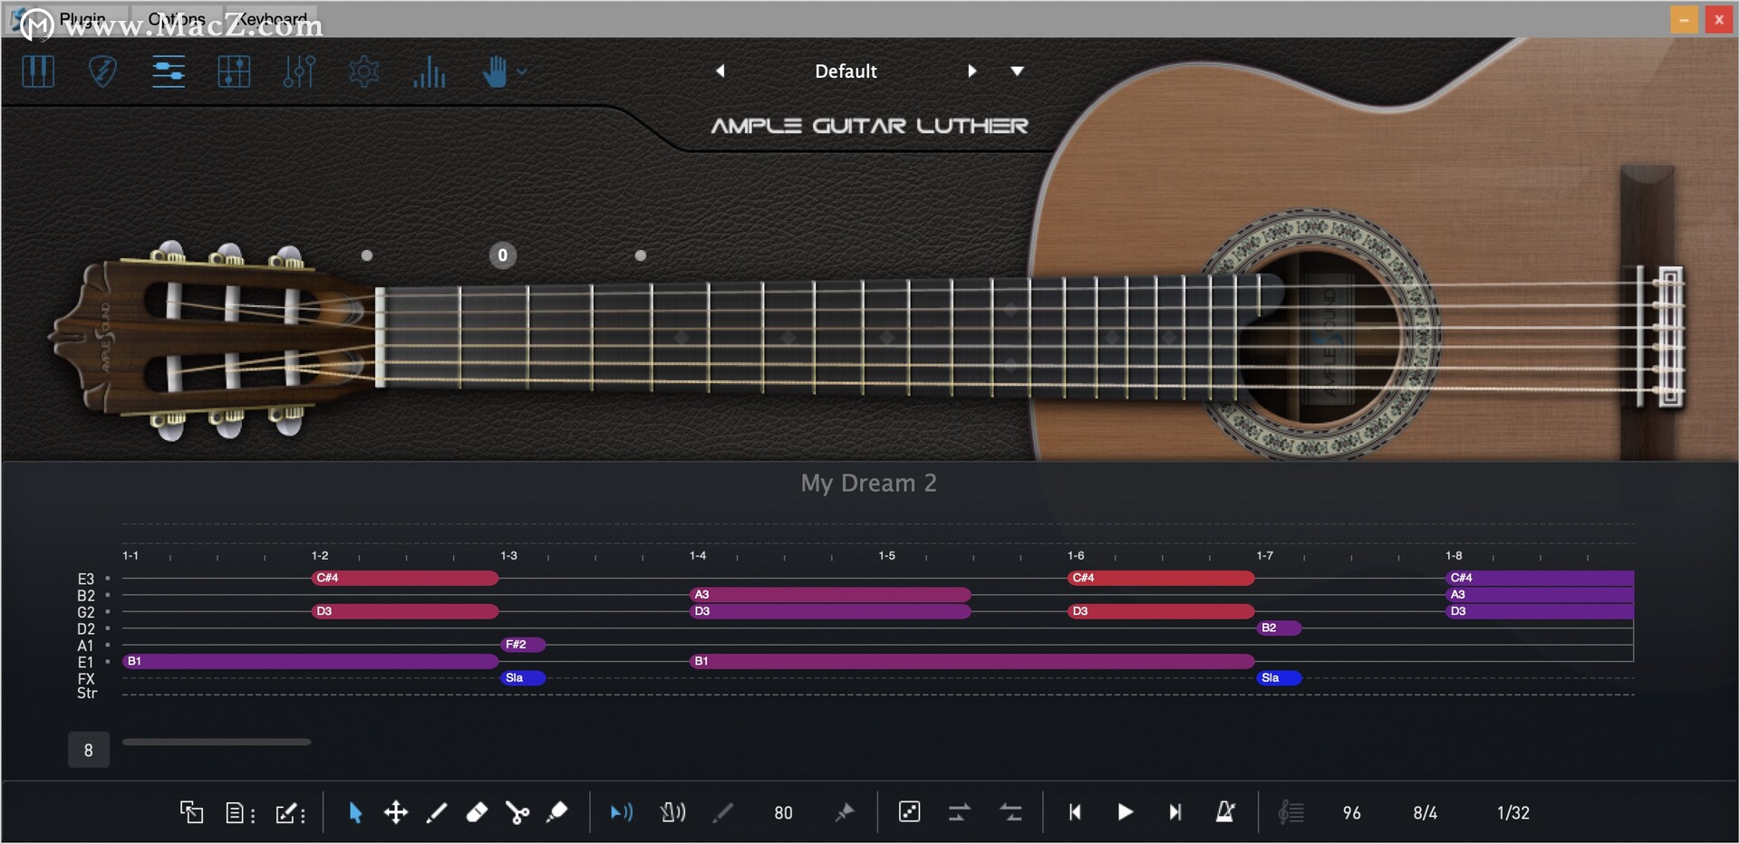
Task: Click the Default preset name
Action: click(846, 71)
